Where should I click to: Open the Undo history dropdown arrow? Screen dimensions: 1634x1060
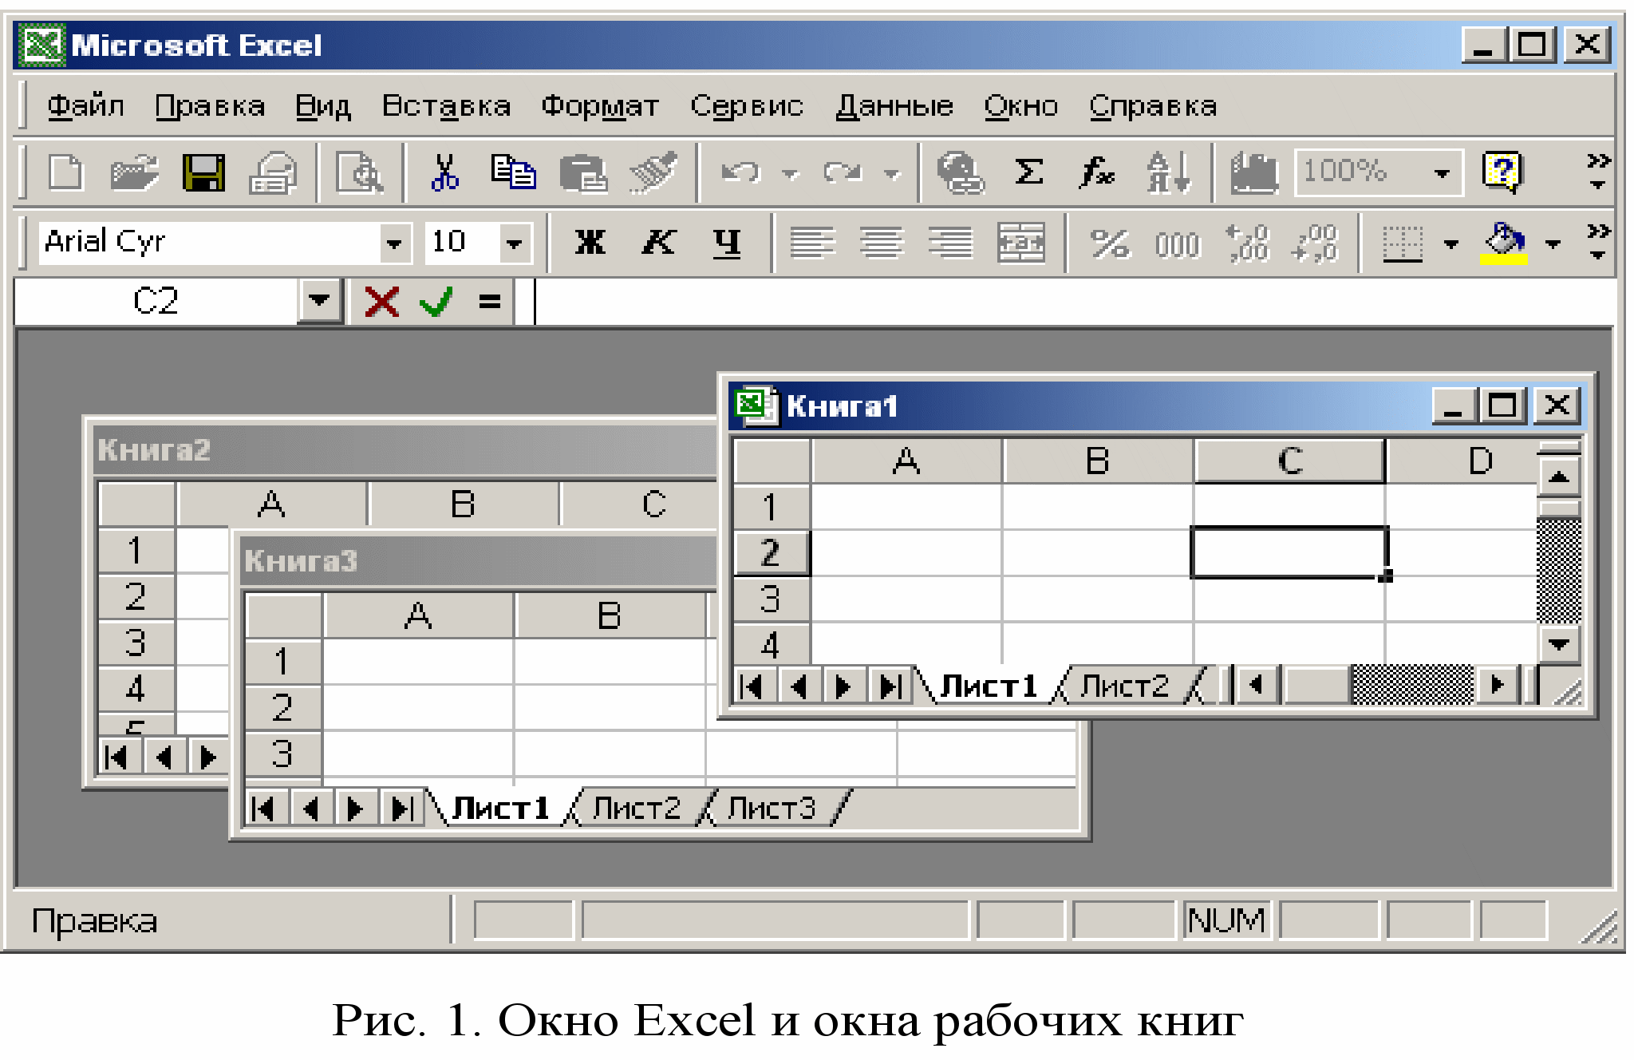(791, 173)
